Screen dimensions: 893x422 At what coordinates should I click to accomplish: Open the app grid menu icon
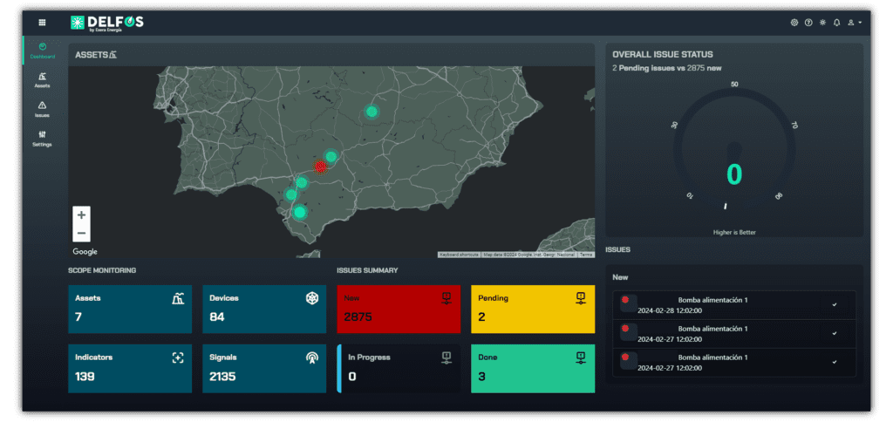(x=42, y=22)
